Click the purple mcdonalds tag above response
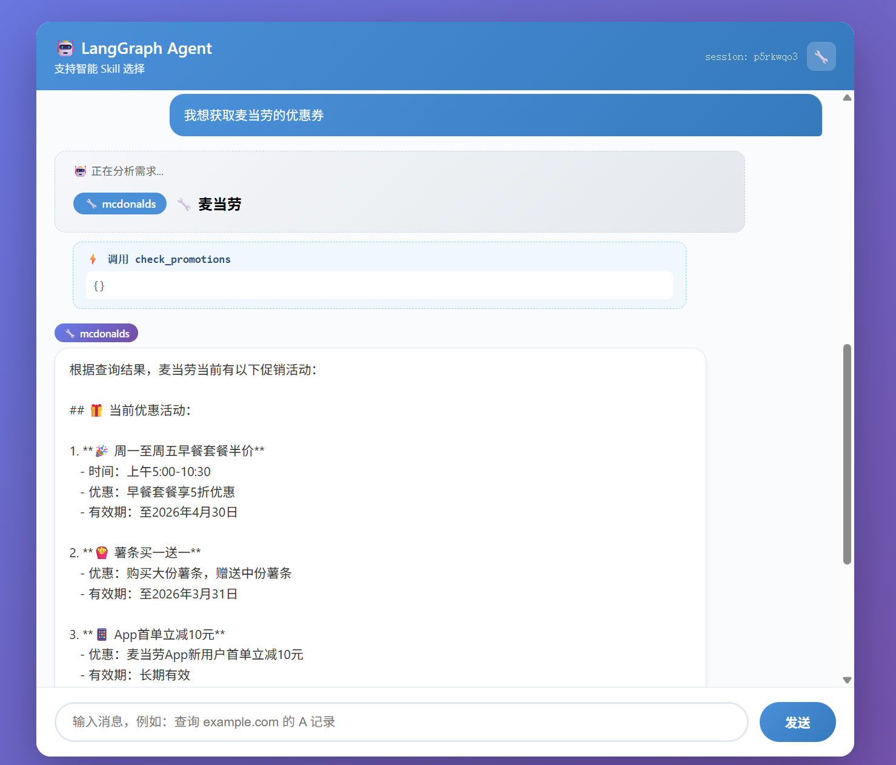Image resolution: width=896 pixels, height=765 pixels. tap(96, 333)
